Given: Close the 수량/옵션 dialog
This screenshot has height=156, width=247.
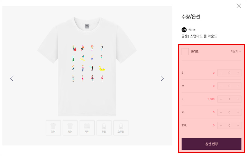Looking at the screenshot, I should pyautogui.click(x=239, y=6).
